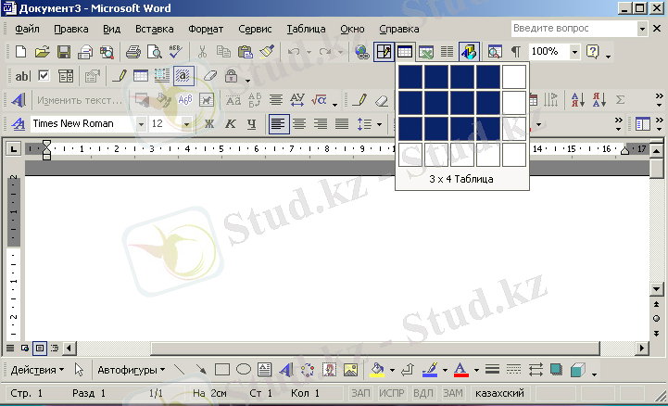Justify paragraph text
This screenshot has width=668, height=406.
point(342,124)
